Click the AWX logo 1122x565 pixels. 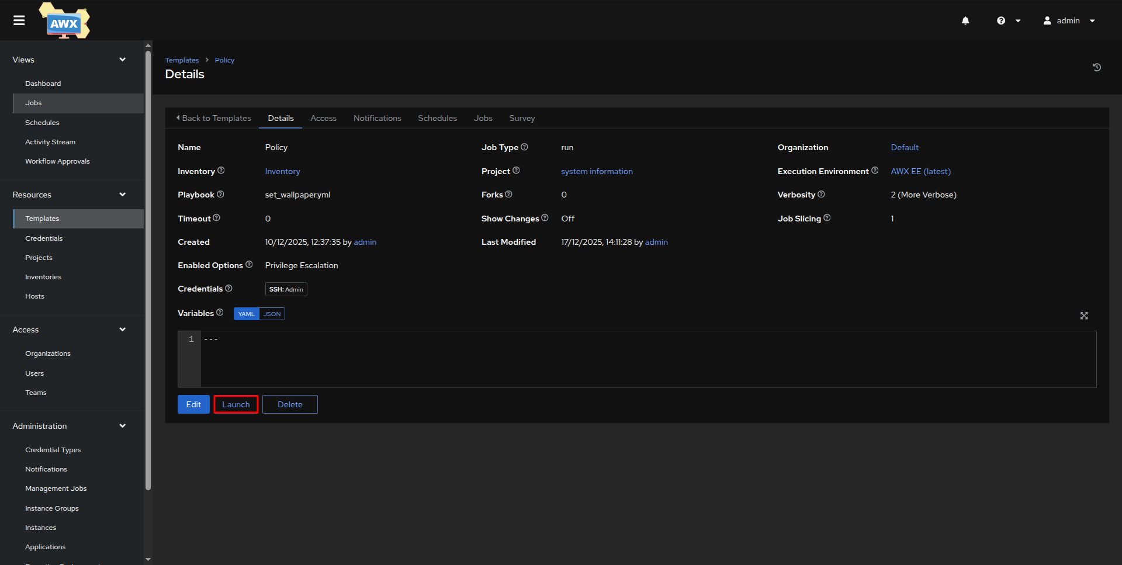(64, 22)
